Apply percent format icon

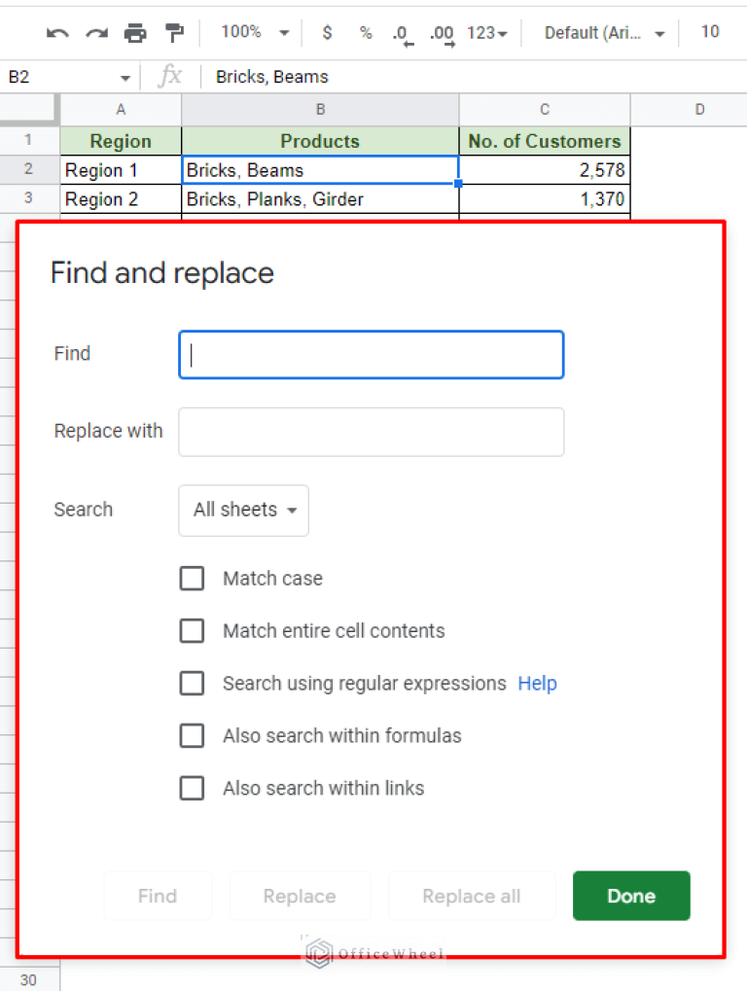pyautogui.click(x=365, y=32)
